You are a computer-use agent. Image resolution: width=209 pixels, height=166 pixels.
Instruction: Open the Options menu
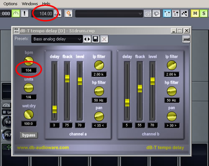[10, 4]
